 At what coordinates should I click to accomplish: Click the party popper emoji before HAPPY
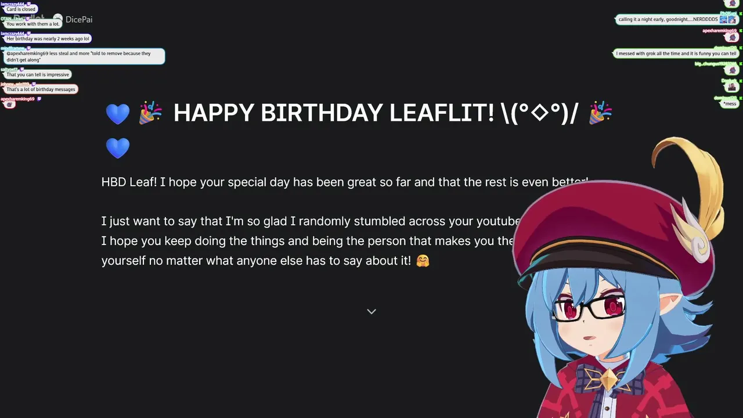point(150,113)
